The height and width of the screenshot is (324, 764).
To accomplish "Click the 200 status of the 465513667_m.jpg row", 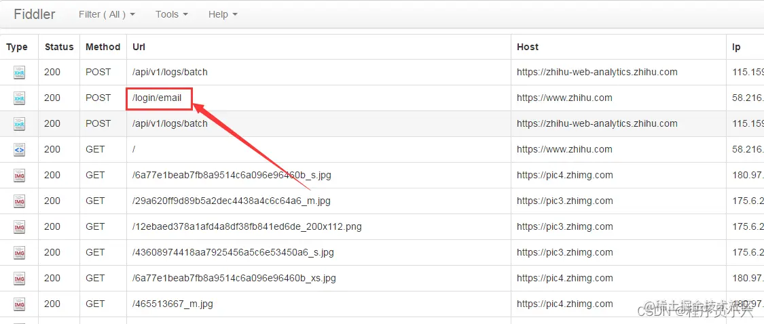I will pyautogui.click(x=52, y=304).
